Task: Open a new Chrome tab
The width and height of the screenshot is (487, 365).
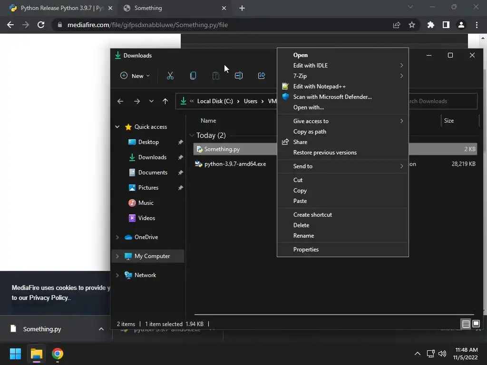Action: pos(242,9)
